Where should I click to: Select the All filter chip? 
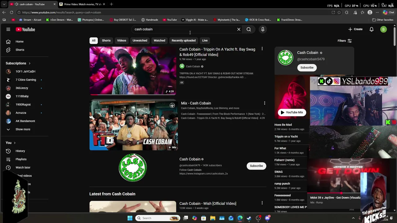pyautogui.click(x=94, y=41)
